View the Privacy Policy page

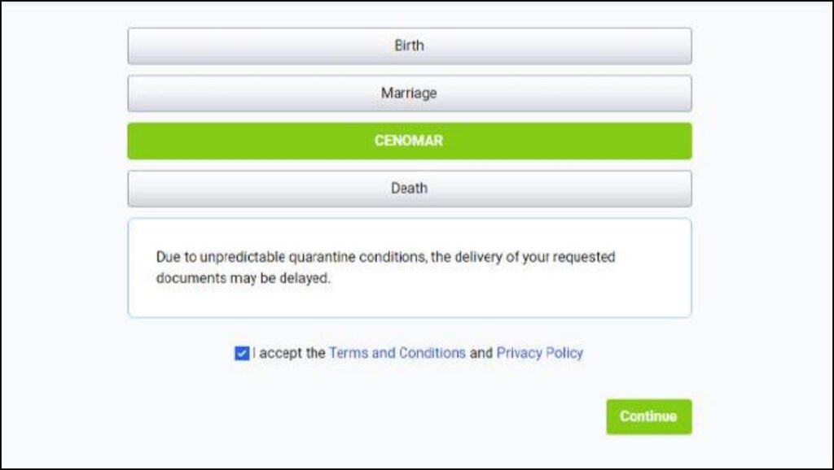[539, 353]
